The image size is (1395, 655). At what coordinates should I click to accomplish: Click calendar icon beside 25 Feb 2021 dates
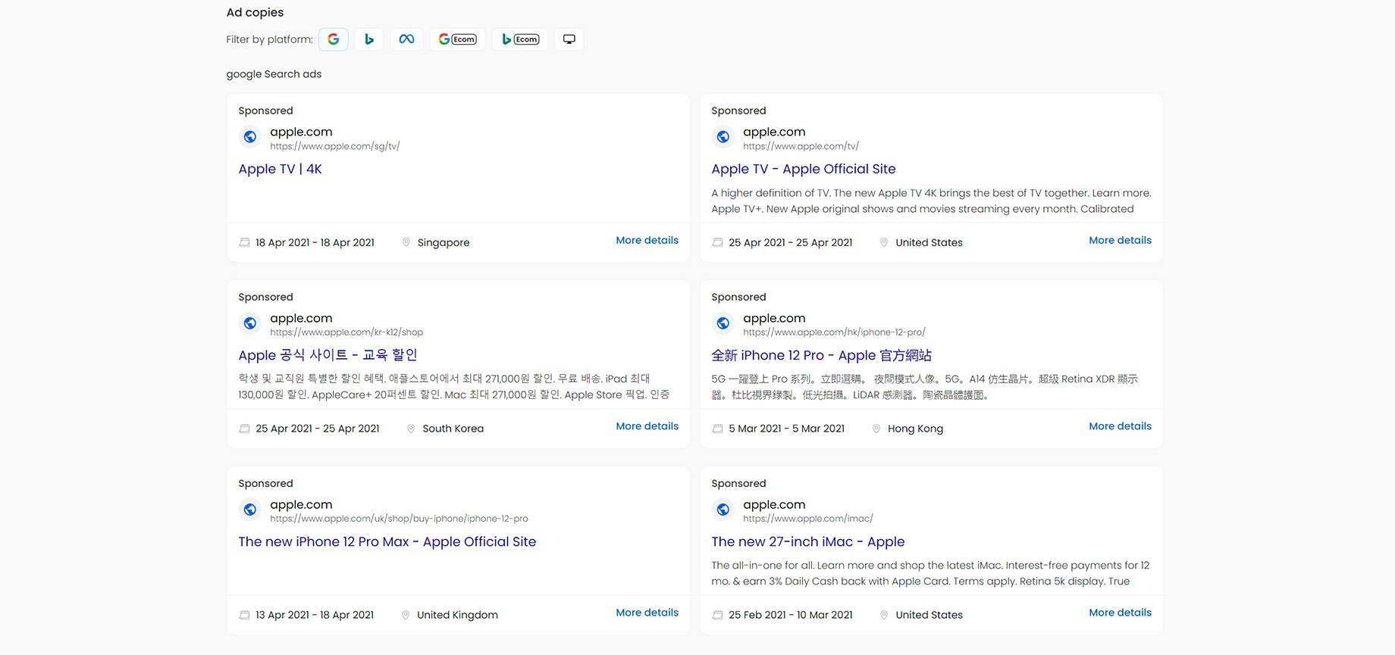click(717, 616)
